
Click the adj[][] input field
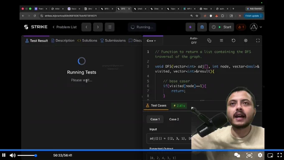[169, 138]
